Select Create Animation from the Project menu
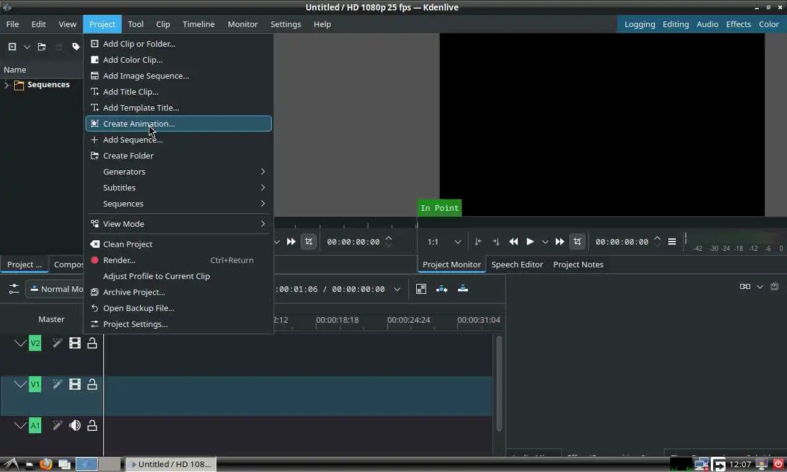Viewport: 787px width, 472px height. coord(179,124)
